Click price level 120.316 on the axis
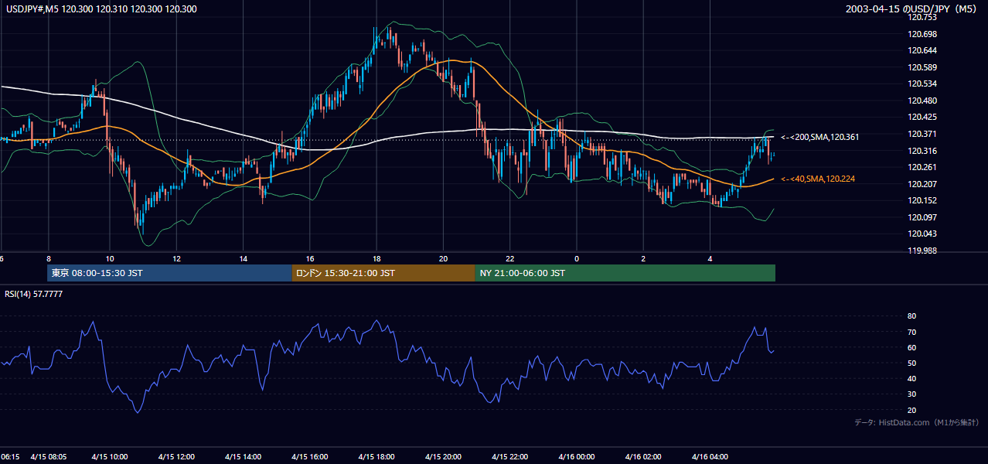Image resolution: width=988 pixels, height=464 pixels. pyautogui.click(x=924, y=151)
